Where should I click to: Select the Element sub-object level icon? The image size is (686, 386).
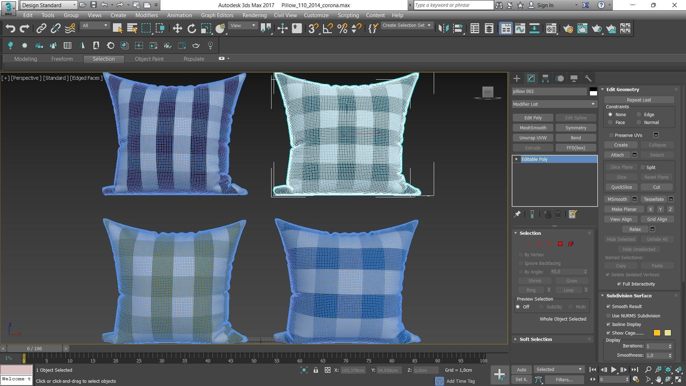pyautogui.click(x=571, y=244)
